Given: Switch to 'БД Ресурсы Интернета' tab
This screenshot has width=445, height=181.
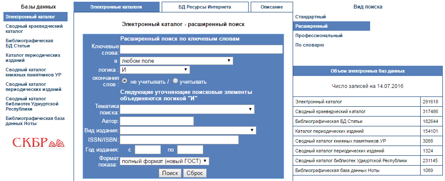Looking at the screenshot, I should [205, 7].
